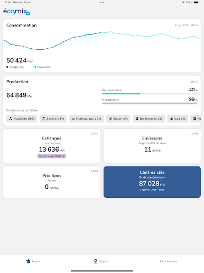
Task: Tap the Solde exportateur badge
Action: [x=52, y=156]
